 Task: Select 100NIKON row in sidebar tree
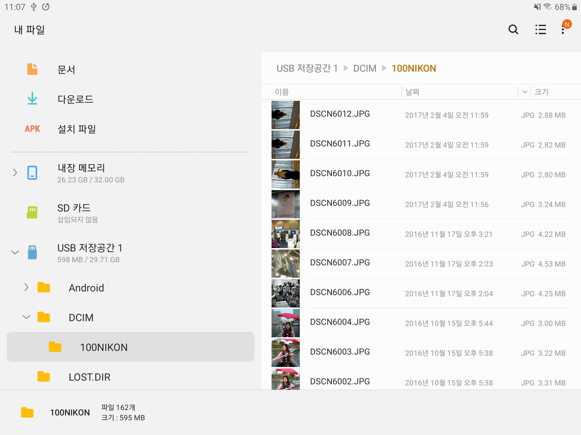click(130, 347)
